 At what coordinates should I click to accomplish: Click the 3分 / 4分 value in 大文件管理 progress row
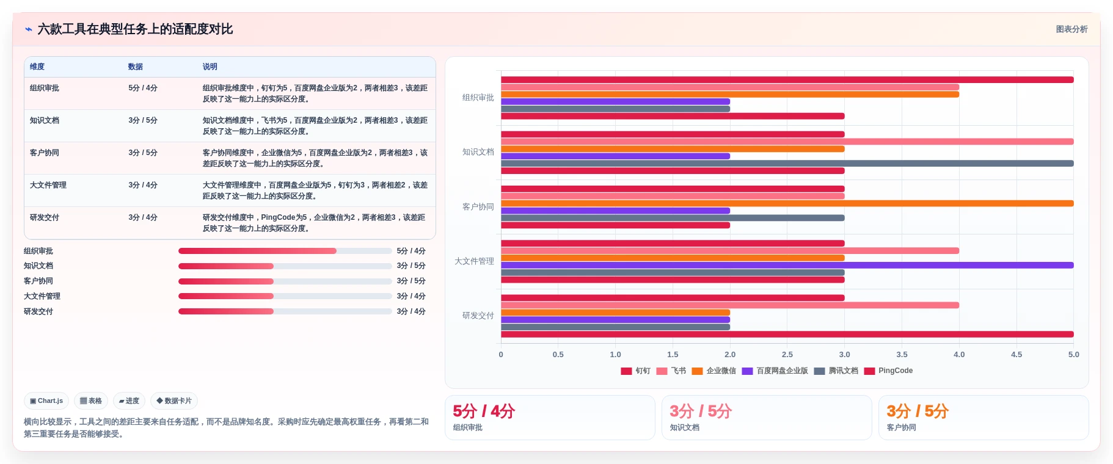click(411, 296)
